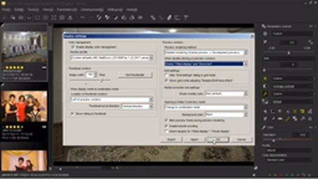Click the image width spinner arrows
Viewport: 318px width, 179px height.
pos(95,75)
